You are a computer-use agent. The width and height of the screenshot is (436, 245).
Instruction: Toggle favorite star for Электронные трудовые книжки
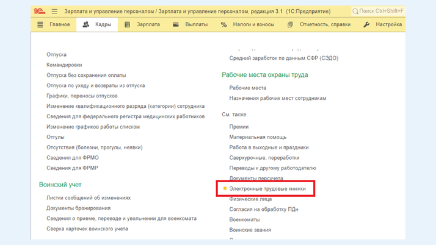click(225, 189)
